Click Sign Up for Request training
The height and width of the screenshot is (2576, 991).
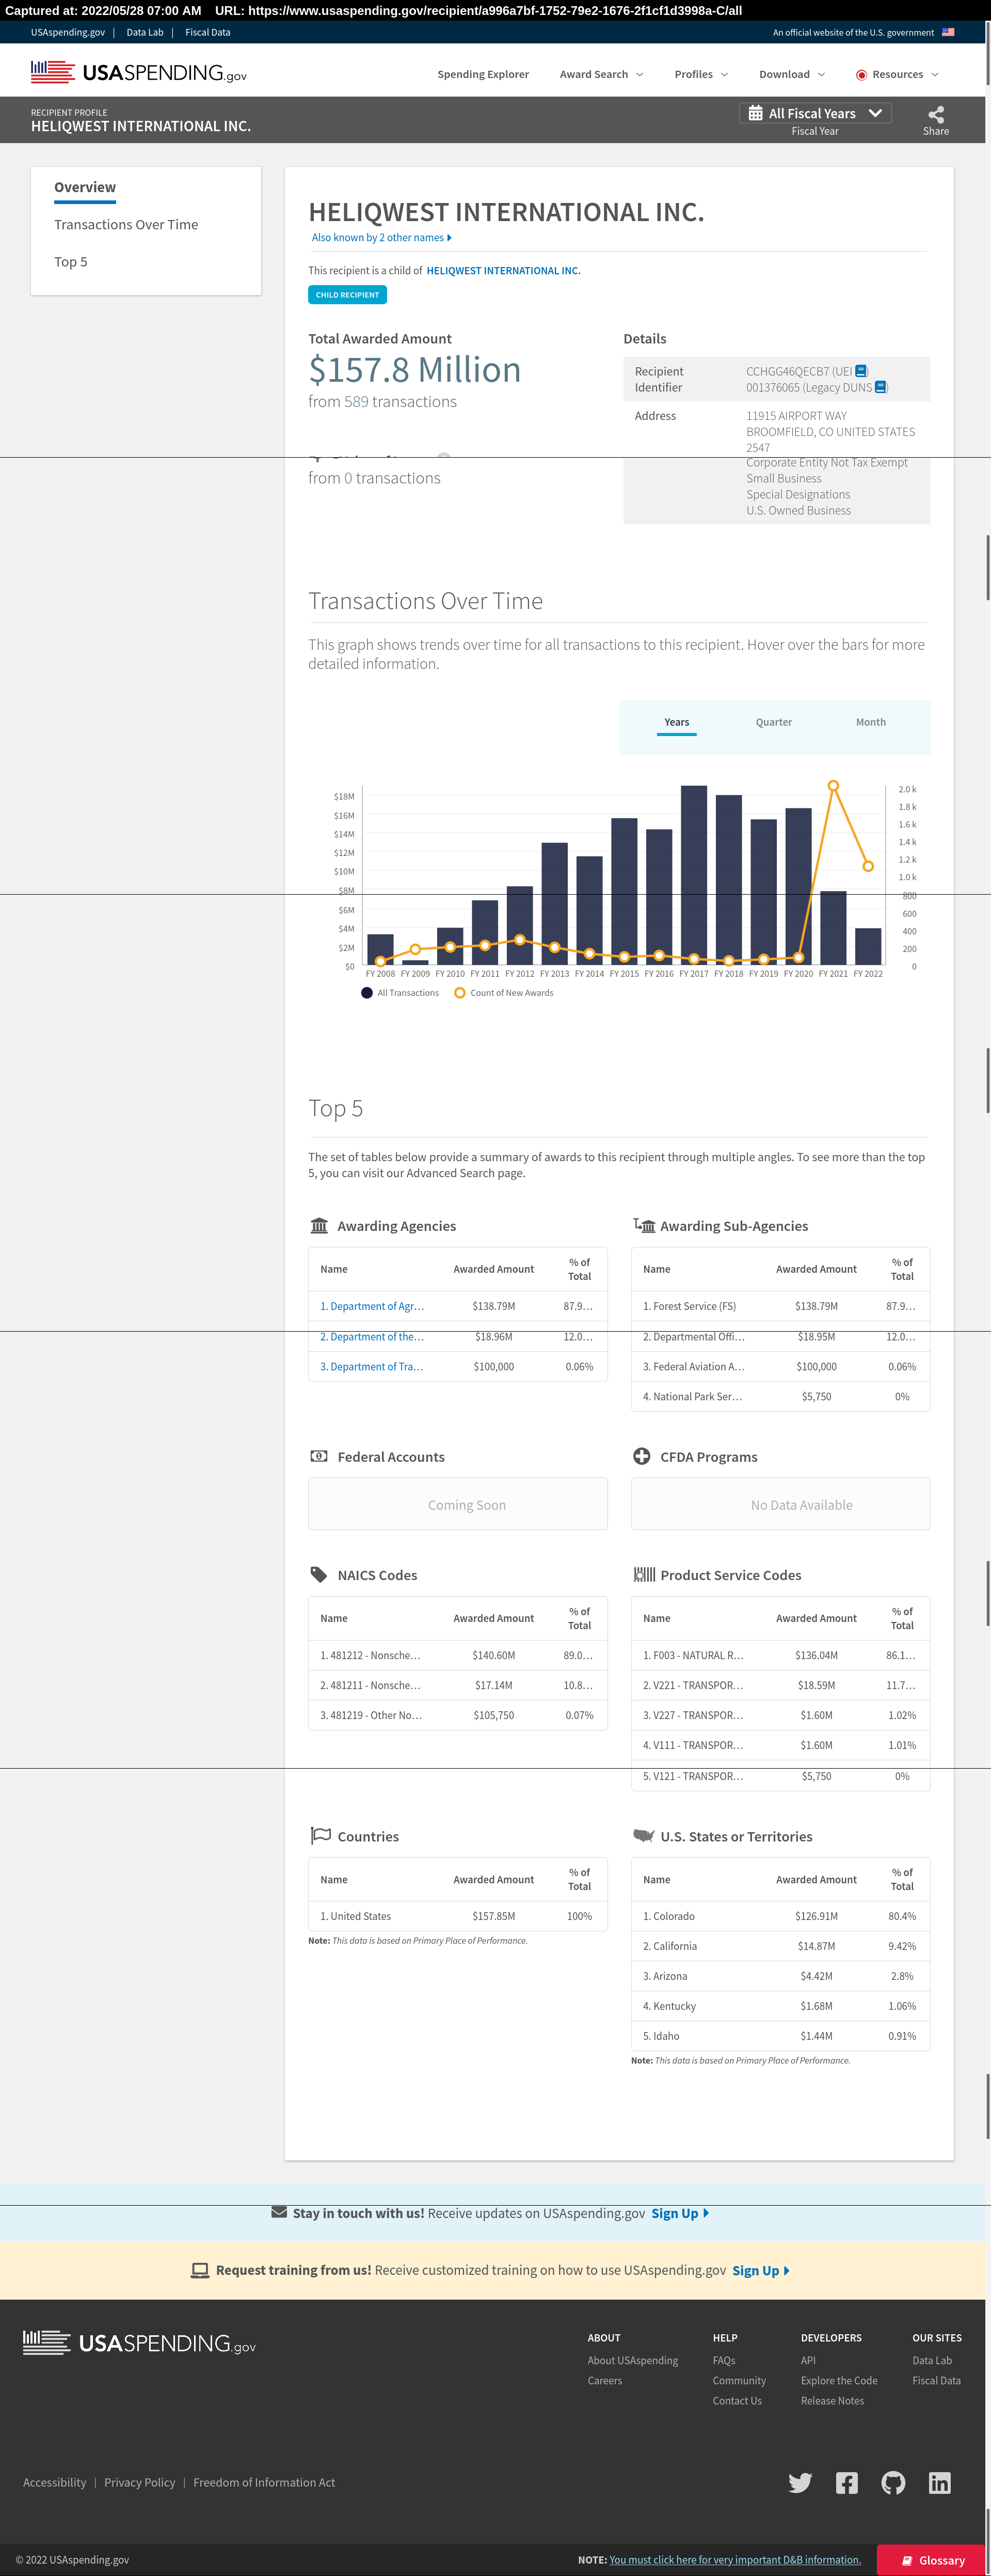(x=761, y=2270)
